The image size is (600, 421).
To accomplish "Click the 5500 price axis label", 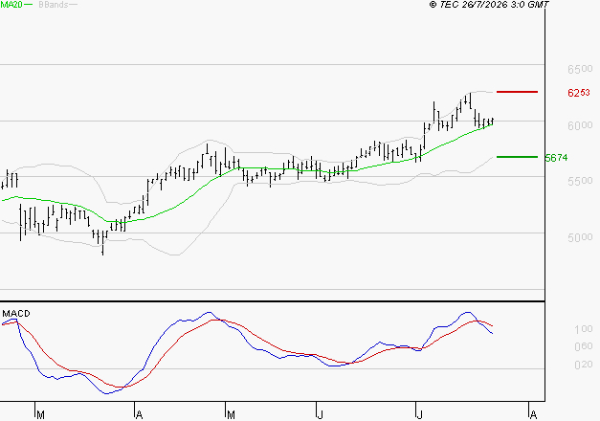I will coord(580,181).
